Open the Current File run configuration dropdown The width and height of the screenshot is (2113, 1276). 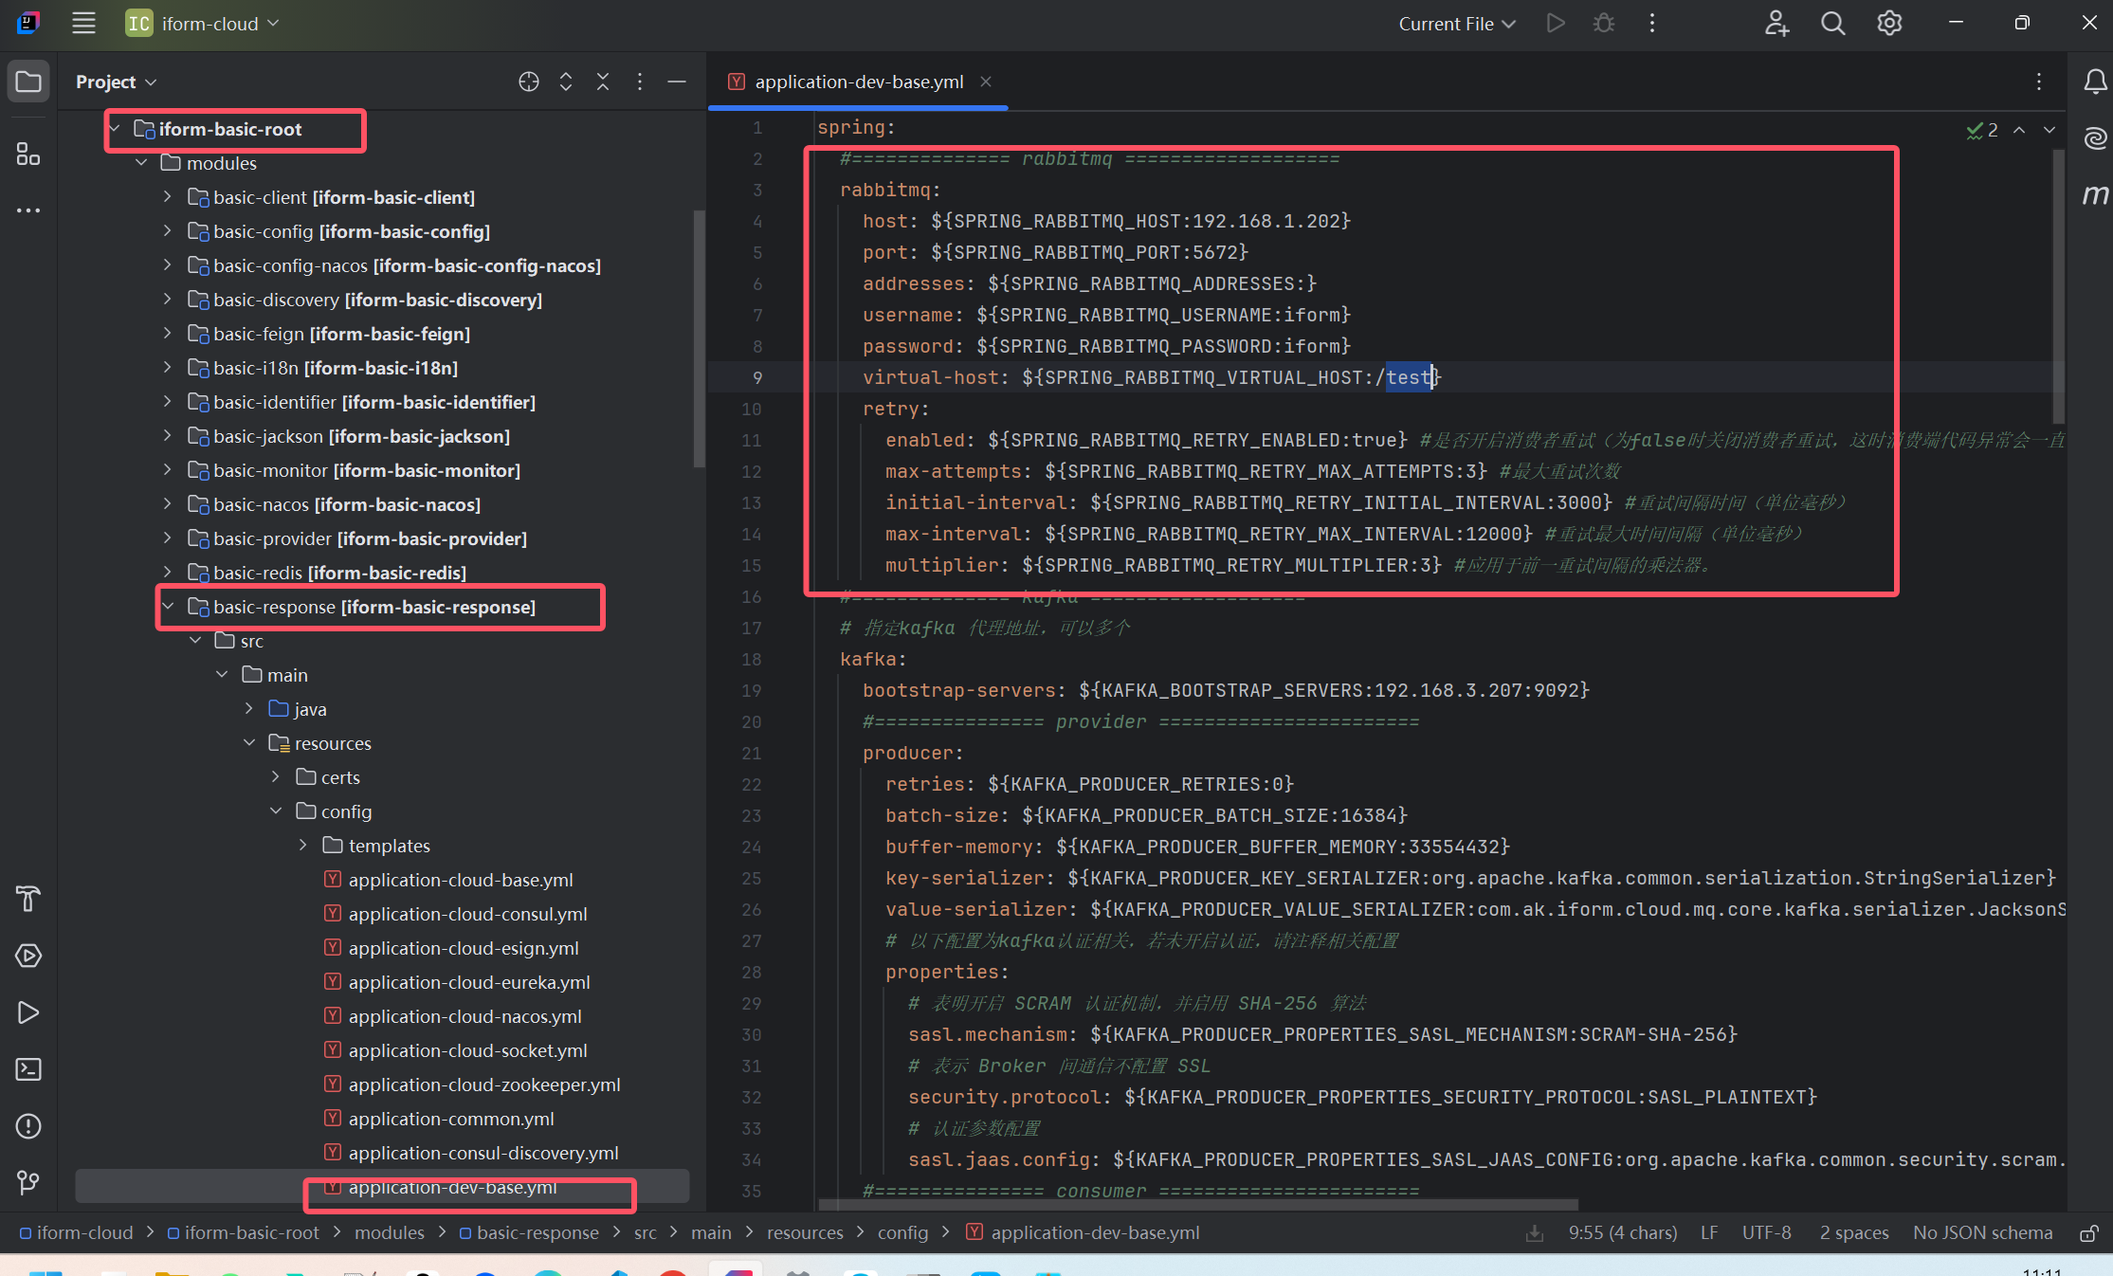coord(1457,24)
